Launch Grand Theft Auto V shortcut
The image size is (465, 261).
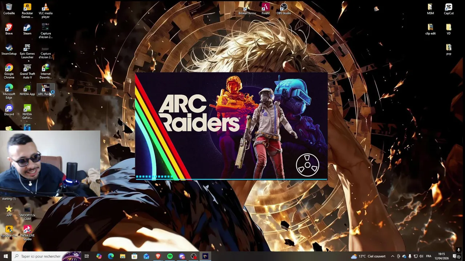coord(27,71)
